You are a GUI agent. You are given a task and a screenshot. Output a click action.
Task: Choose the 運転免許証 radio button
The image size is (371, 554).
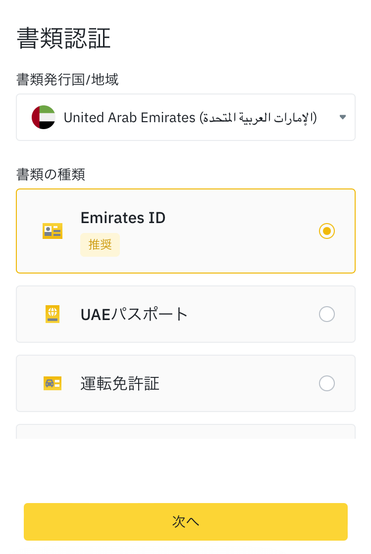pos(326,383)
